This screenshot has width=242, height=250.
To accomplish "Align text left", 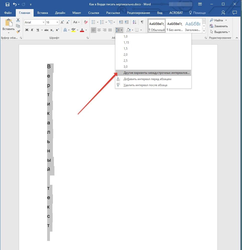I will (x=94, y=30).
